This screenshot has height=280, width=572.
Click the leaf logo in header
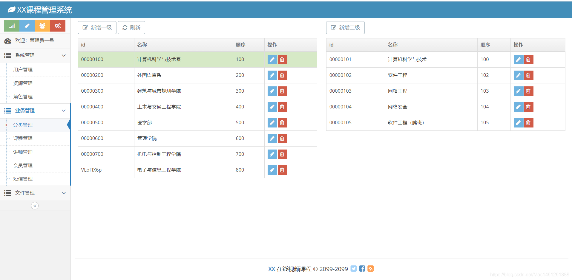11,10
